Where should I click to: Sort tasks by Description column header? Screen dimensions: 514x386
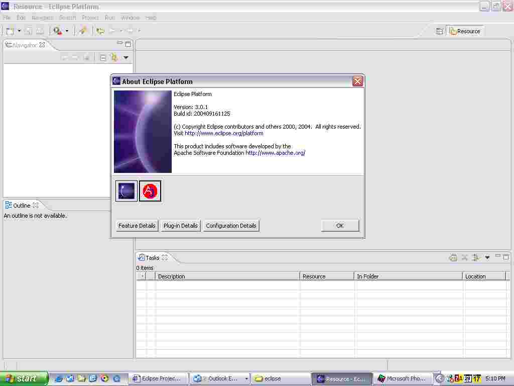click(x=227, y=276)
